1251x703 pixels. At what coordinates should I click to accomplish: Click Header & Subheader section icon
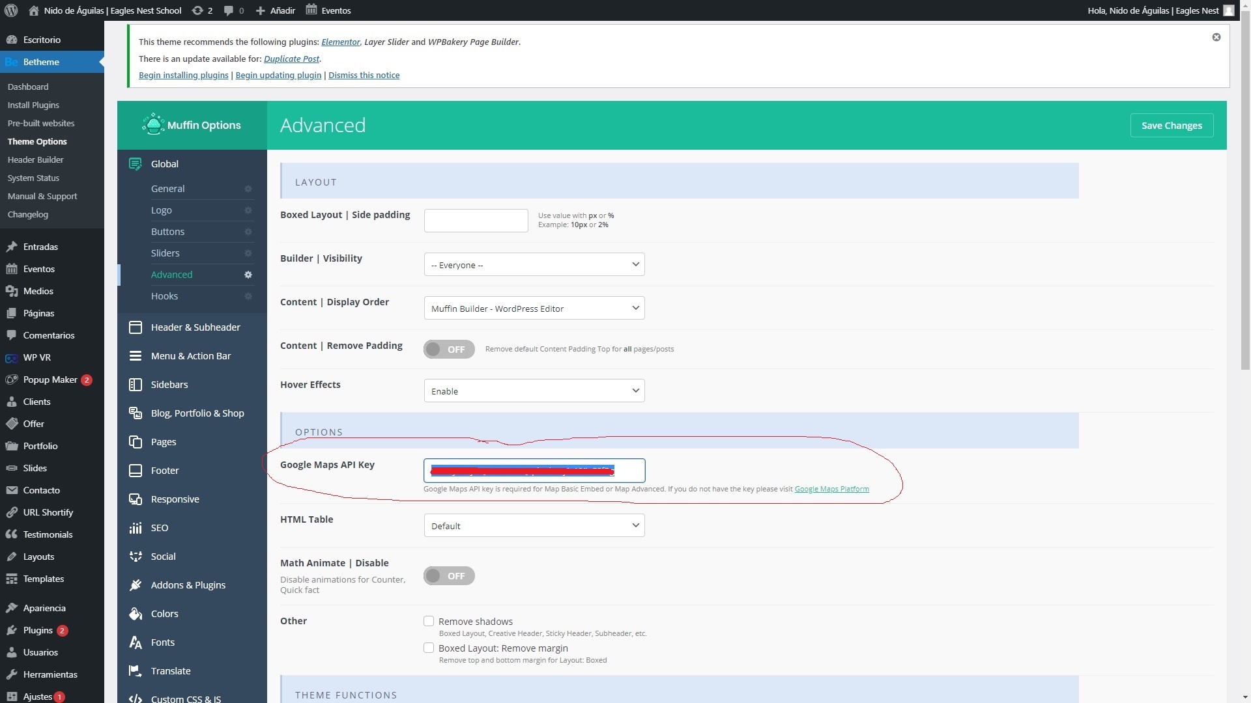(136, 327)
